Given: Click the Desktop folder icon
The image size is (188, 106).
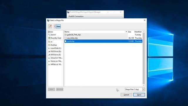Looking at the screenshot, I should click(49, 45).
